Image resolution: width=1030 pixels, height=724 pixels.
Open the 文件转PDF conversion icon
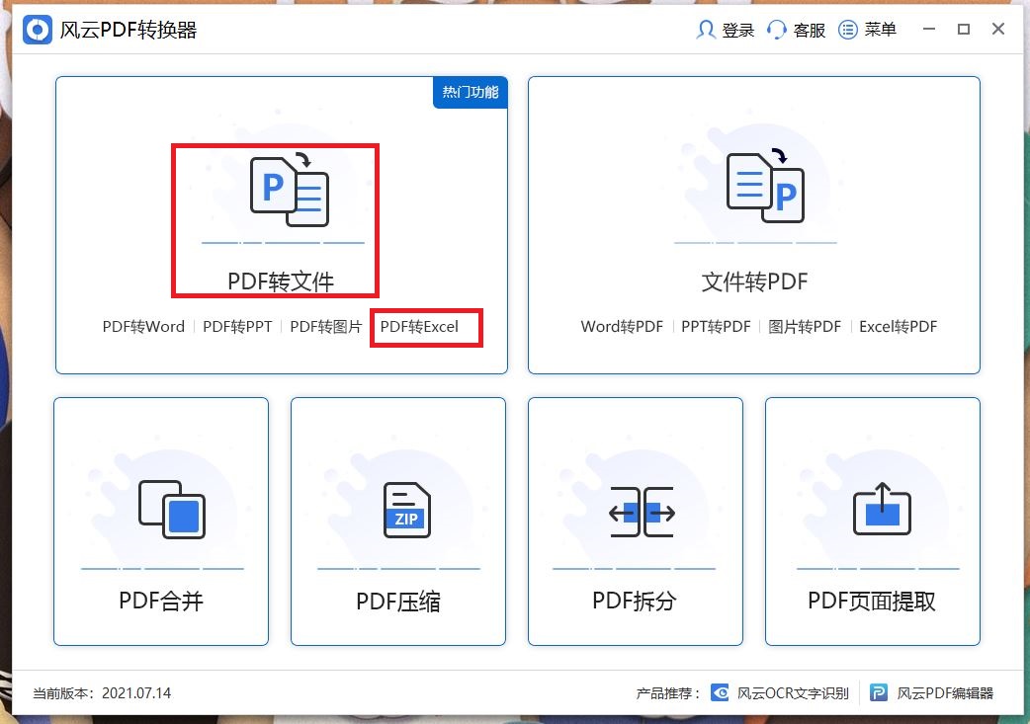point(765,186)
